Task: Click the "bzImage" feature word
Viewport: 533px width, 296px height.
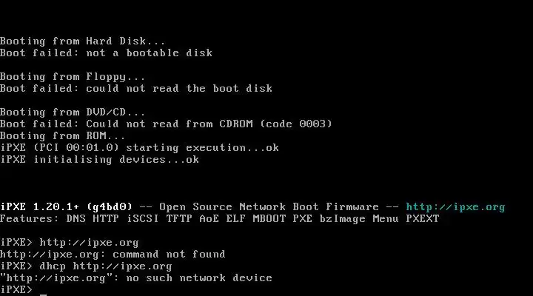Action: (343, 219)
